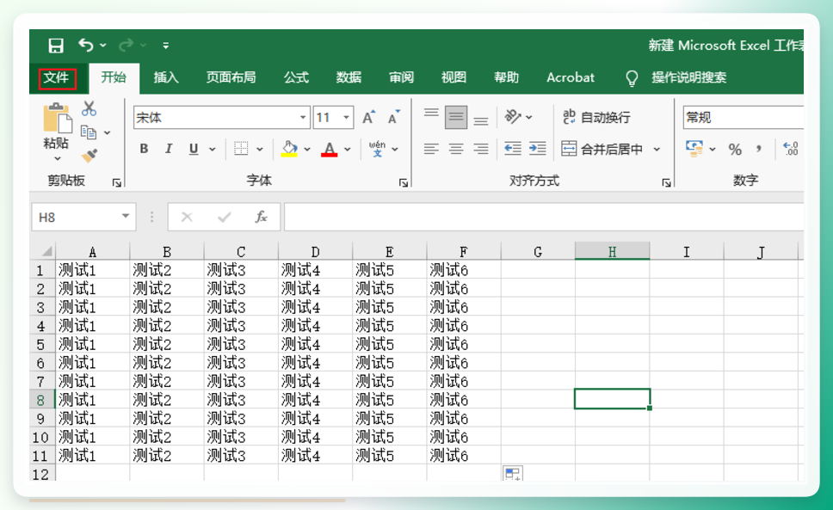The image size is (833, 510).
Task: Switch to the 开始 tab
Action: 114,77
